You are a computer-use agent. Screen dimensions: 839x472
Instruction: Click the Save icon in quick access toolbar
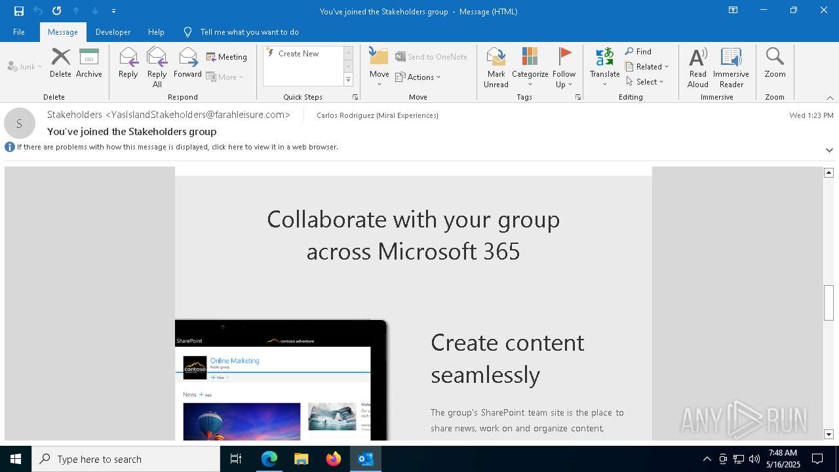click(19, 11)
